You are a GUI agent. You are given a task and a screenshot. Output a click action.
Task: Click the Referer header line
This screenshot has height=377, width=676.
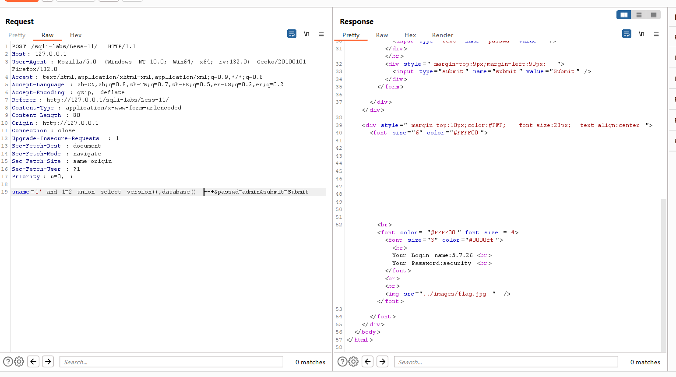[90, 100]
